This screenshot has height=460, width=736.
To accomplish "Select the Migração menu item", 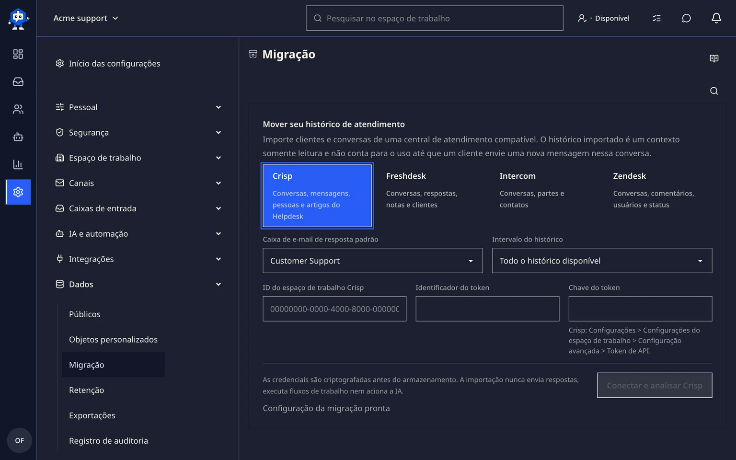I will [114, 365].
